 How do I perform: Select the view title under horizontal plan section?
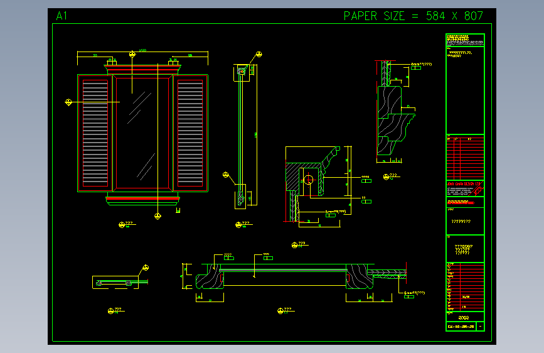286,310
